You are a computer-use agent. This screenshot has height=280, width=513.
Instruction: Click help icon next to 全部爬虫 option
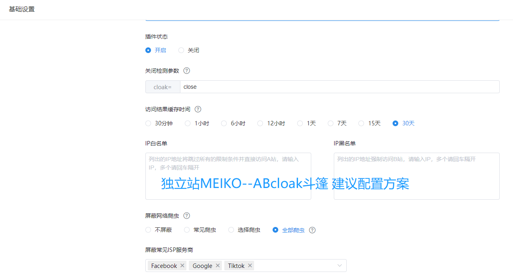[x=312, y=230]
